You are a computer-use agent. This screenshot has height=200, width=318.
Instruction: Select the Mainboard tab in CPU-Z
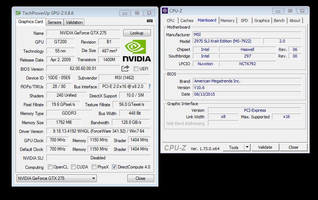pos(207,20)
